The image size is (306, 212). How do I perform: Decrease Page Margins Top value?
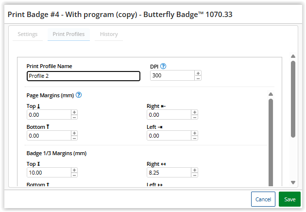pyautogui.click(x=74, y=117)
